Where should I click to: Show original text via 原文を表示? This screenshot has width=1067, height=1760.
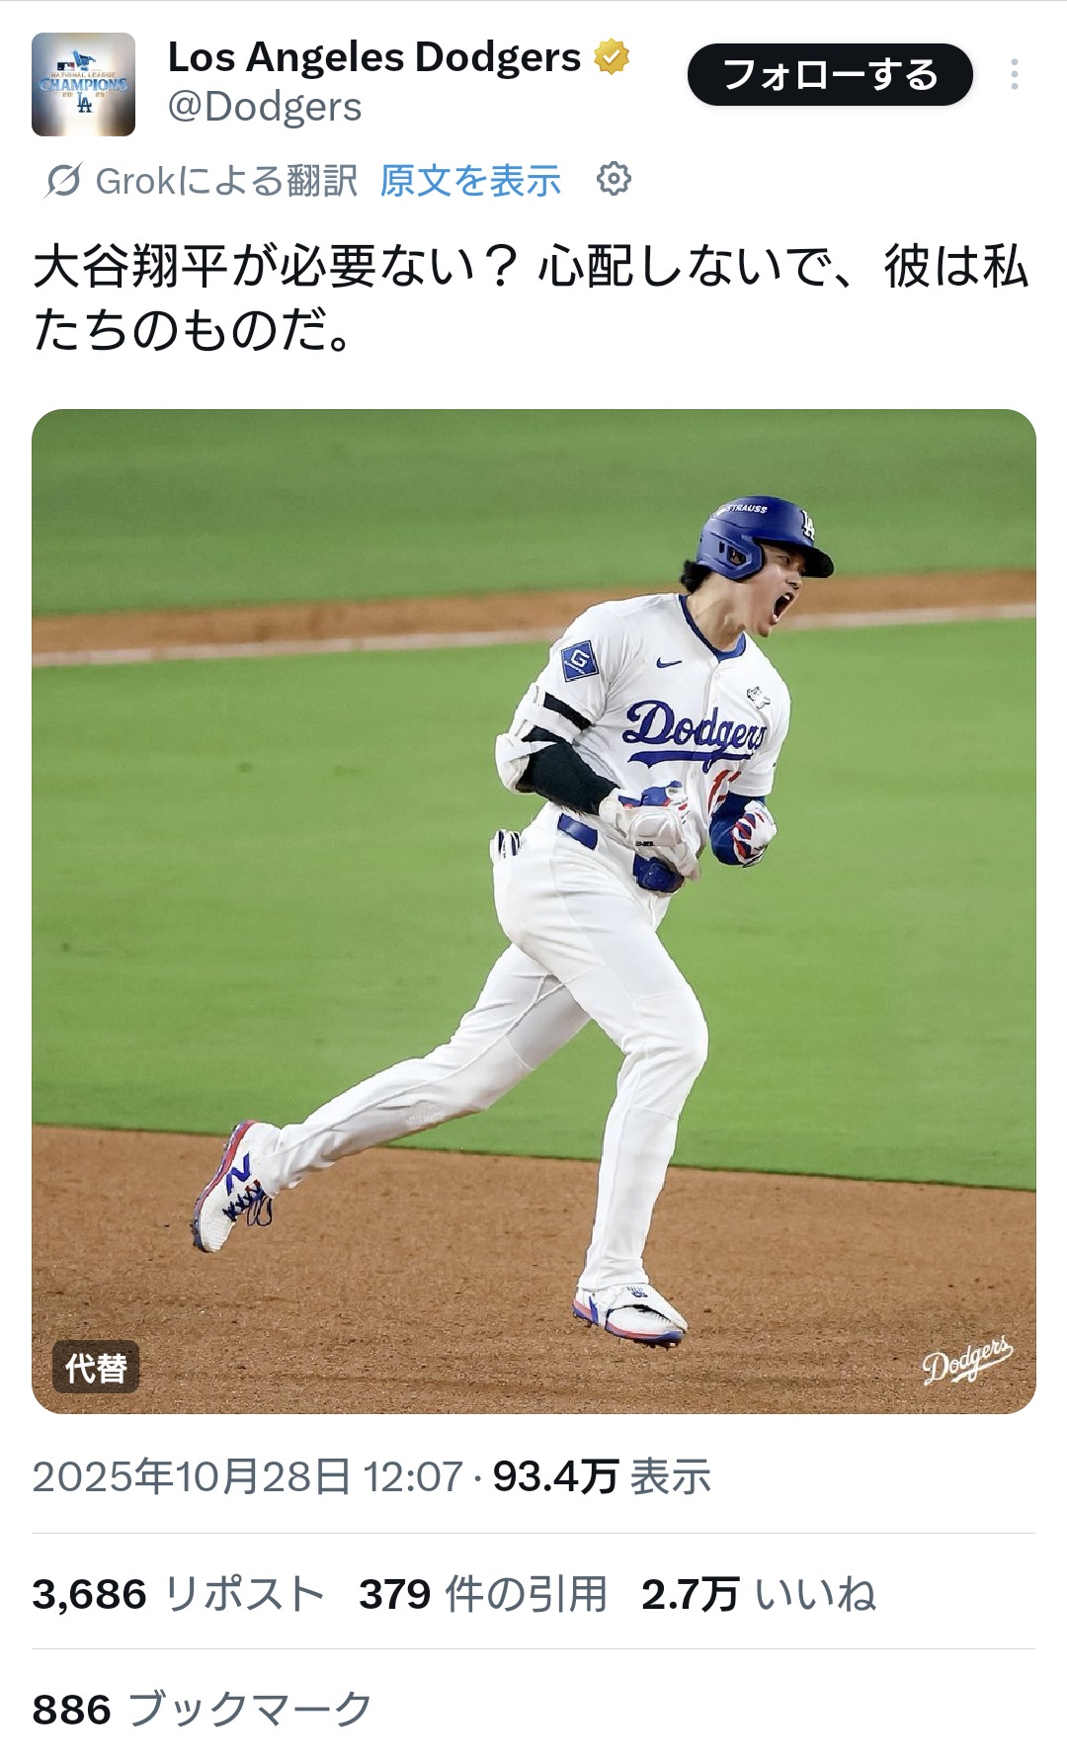point(470,181)
